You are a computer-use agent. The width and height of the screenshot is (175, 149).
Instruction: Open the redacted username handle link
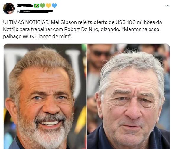pyautogui.click(x=35, y=12)
